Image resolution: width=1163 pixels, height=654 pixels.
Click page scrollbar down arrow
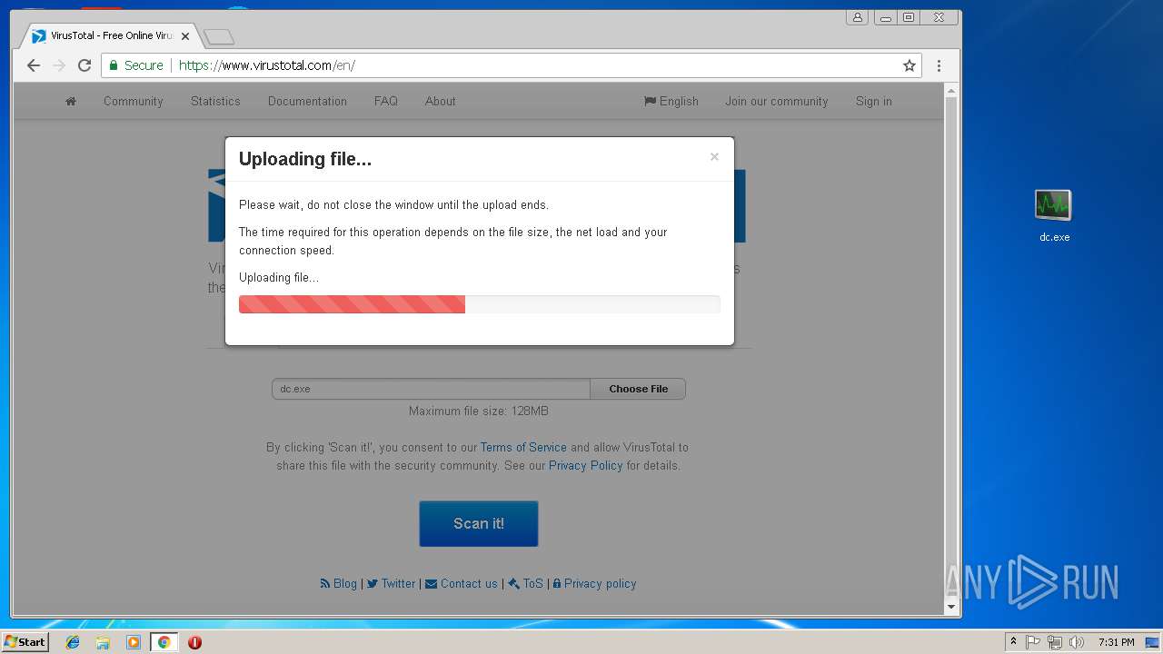[x=951, y=606]
